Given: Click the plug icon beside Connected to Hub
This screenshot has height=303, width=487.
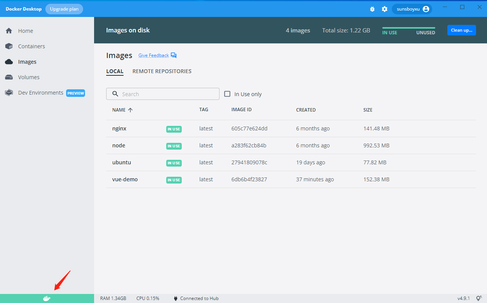Looking at the screenshot, I should tap(175, 298).
